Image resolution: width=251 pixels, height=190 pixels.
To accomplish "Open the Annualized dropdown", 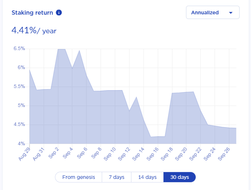I will [x=213, y=13].
